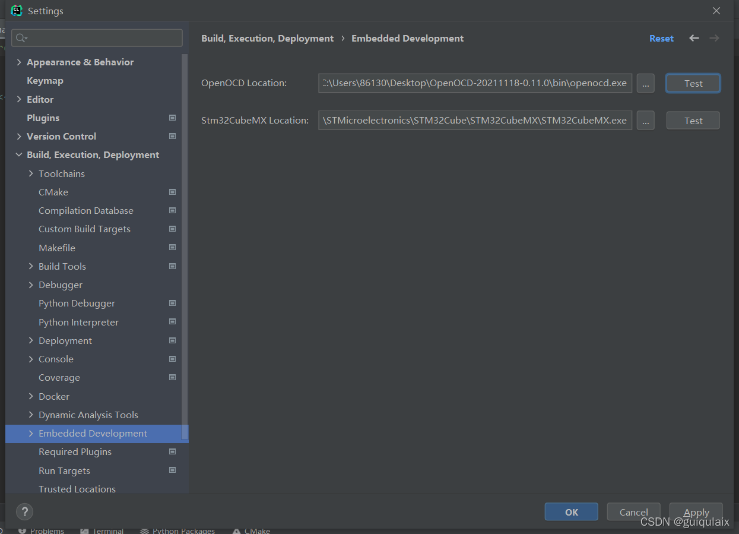Click the back arrow navigation icon
The image size is (739, 534).
[694, 38]
